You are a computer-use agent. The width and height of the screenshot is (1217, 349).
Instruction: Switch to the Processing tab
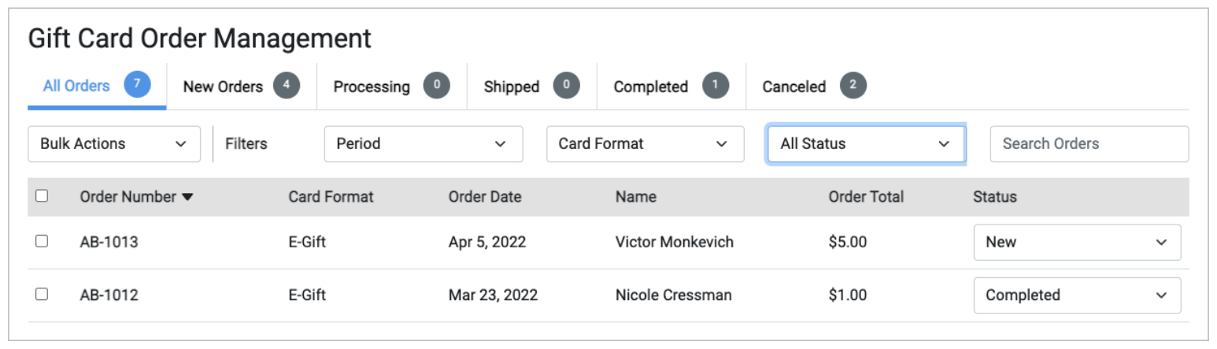(372, 87)
